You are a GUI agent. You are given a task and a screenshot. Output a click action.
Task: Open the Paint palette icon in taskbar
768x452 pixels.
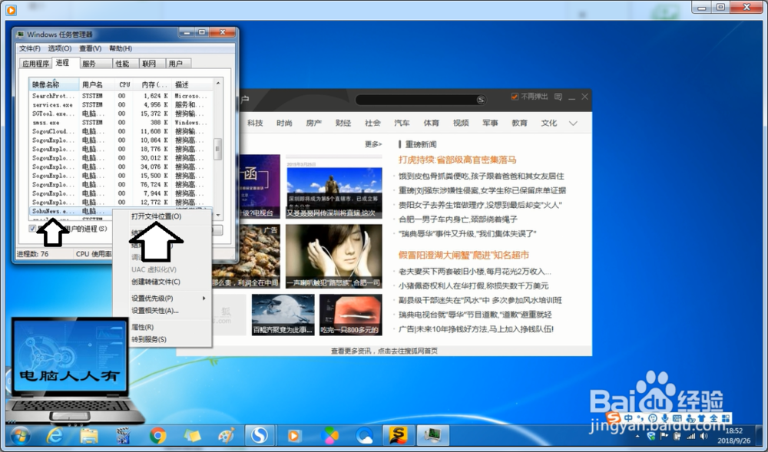tap(226, 435)
